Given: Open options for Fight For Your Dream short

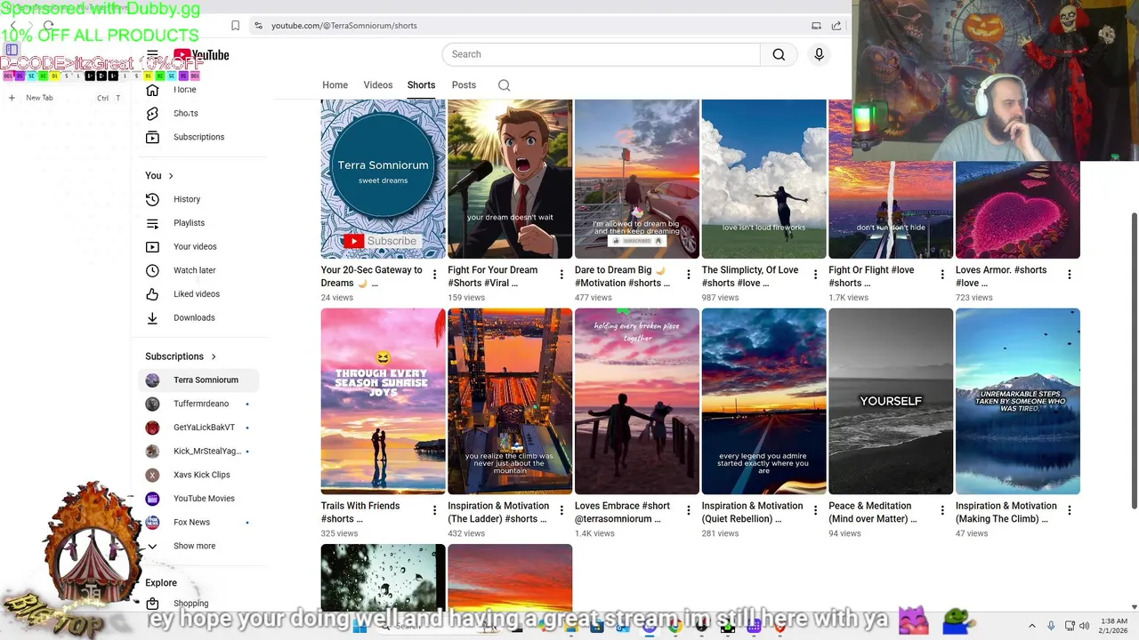Looking at the screenshot, I should pyautogui.click(x=561, y=275).
